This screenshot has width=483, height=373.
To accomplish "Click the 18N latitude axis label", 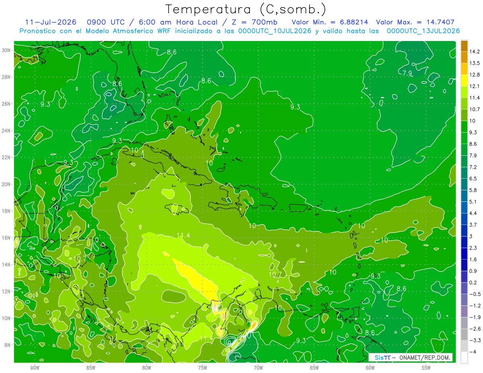I will (6, 211).
